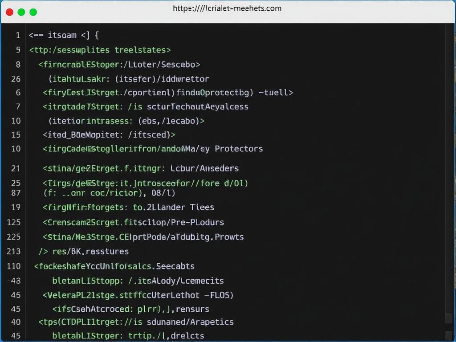Click line number 125 in the gutter
The image size is (456, 342).
pos(14,223)
